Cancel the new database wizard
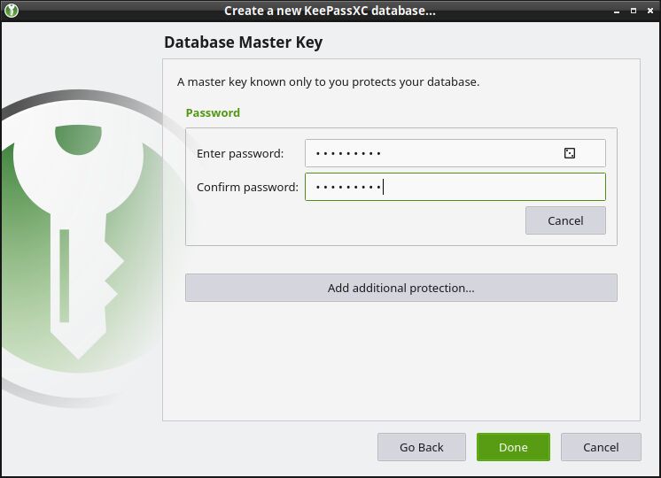This screenshot has width=661, height=478. tap(601, 447)
